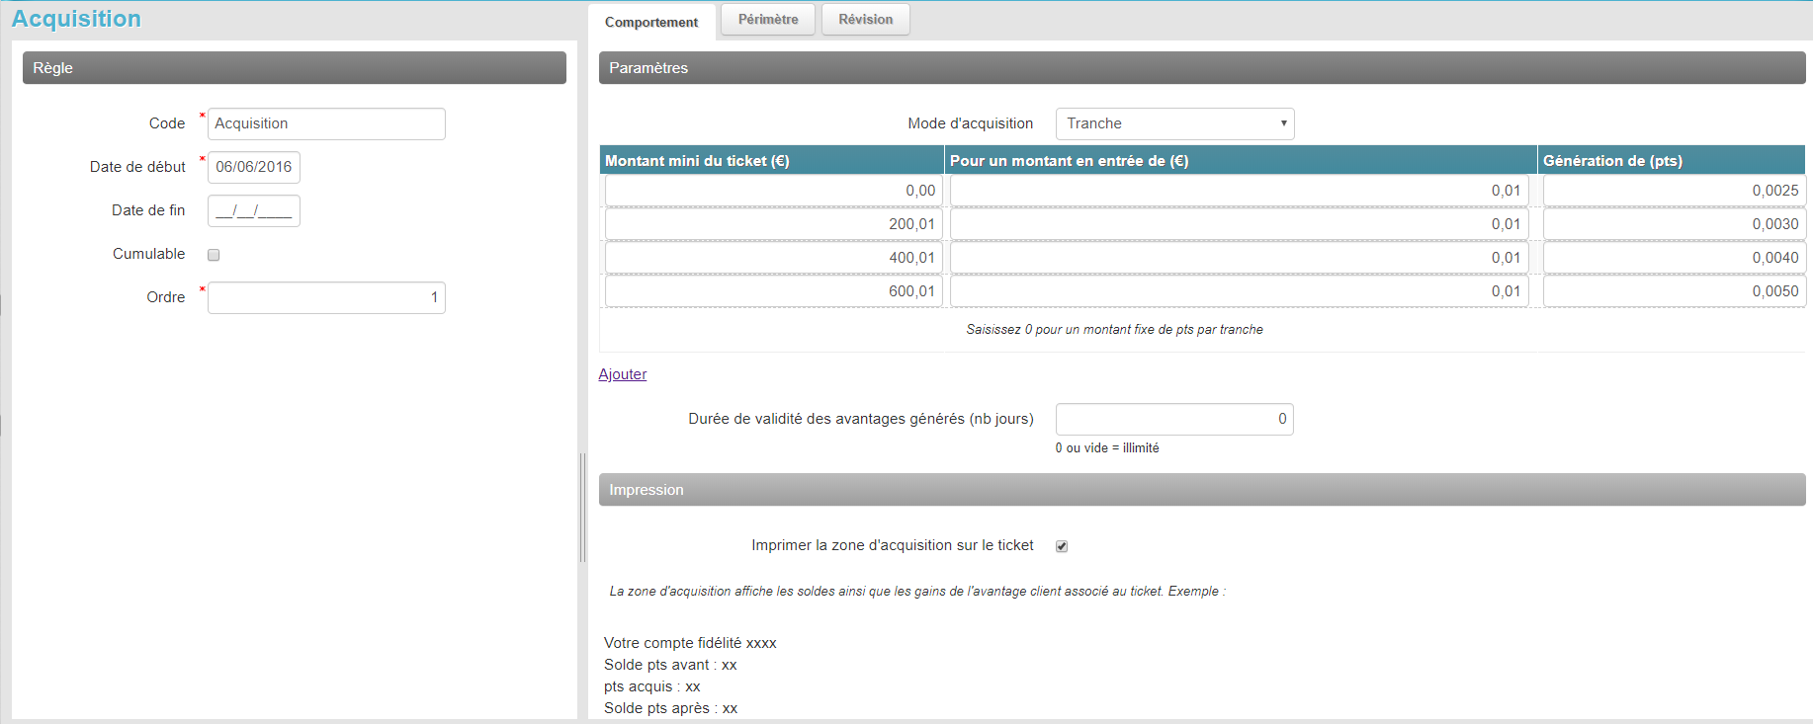Click the Code input field

(326, 123)
